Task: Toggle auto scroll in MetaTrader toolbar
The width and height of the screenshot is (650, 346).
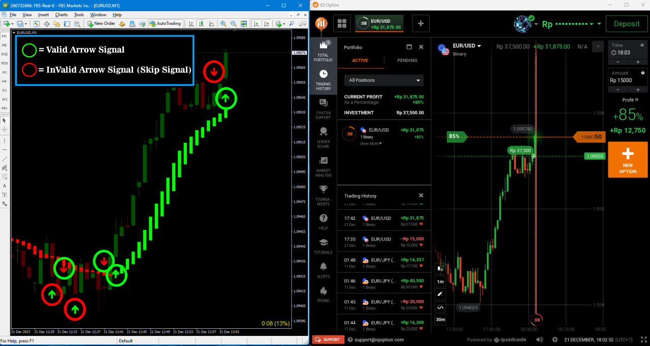Action: point(255,23)
